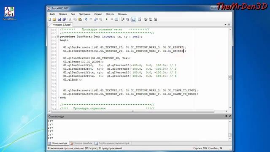Click the toolbar icon right of the output window toggle

coord(140,19)
